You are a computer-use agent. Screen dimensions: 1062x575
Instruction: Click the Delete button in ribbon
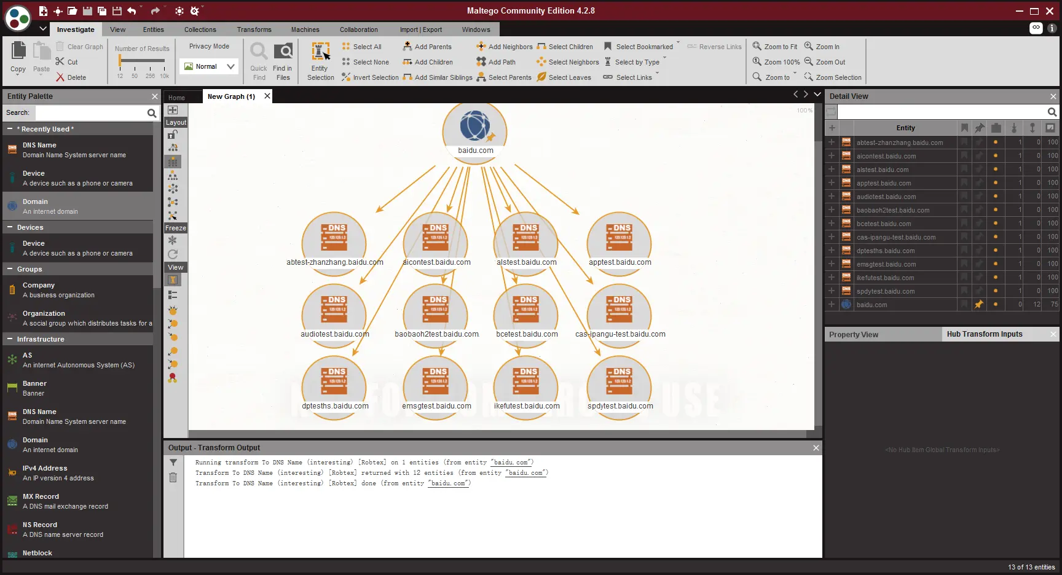(71, 77)
